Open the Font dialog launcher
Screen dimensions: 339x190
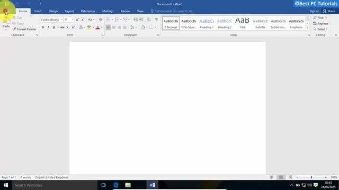[102, 35]
